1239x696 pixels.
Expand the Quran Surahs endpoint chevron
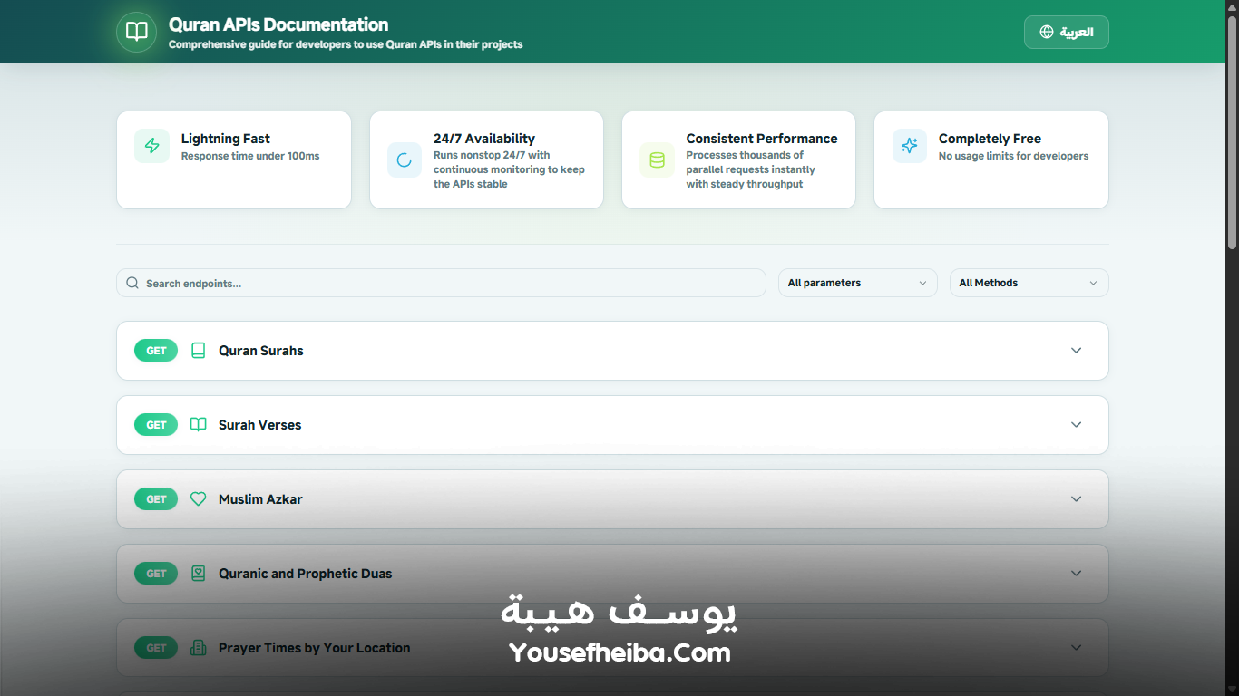pos(1076,350)
